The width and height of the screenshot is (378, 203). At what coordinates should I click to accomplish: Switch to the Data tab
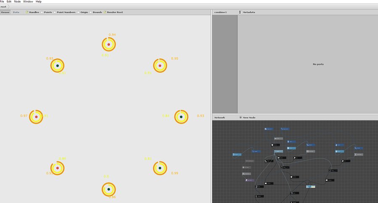point(16,12)
